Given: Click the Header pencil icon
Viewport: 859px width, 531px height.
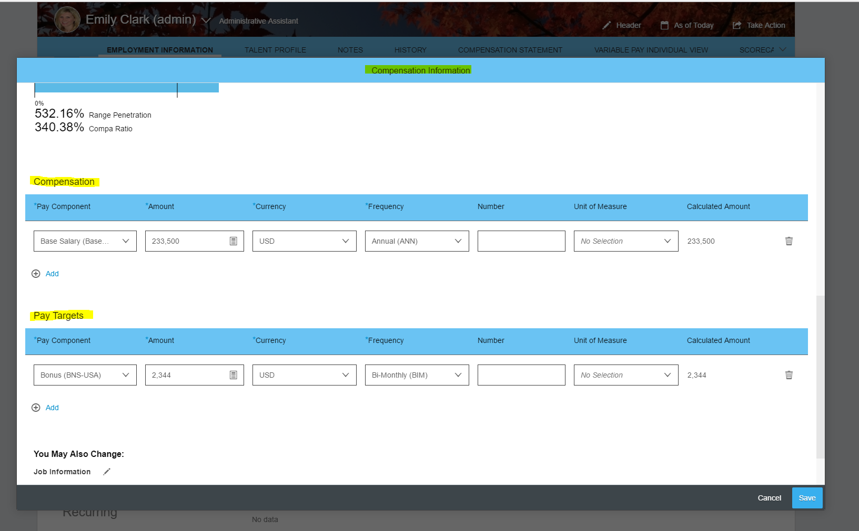Looking at the screenshot, I should 607,25.
